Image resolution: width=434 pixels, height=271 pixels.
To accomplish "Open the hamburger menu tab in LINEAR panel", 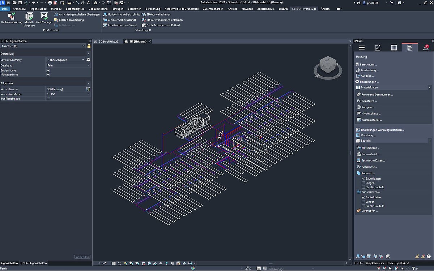I will coord(362,48).
